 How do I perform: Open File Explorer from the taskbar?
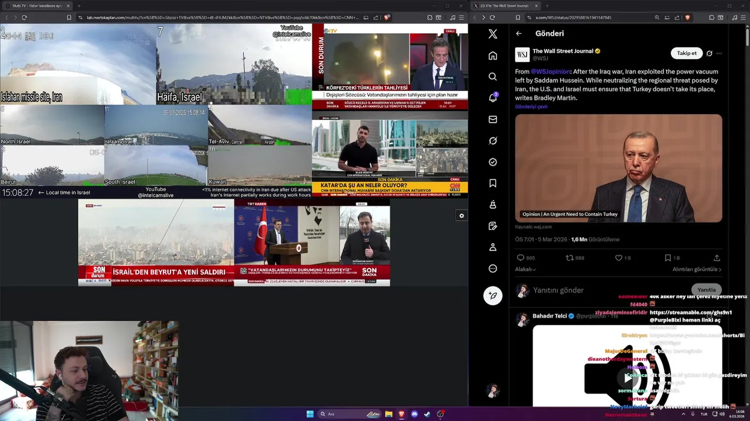coord(388,414)
